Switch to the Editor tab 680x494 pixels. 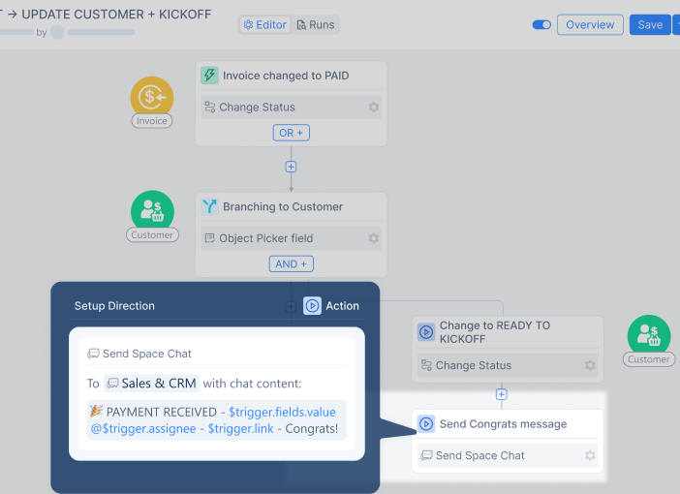pyautogui.click(x=264, y=25)
